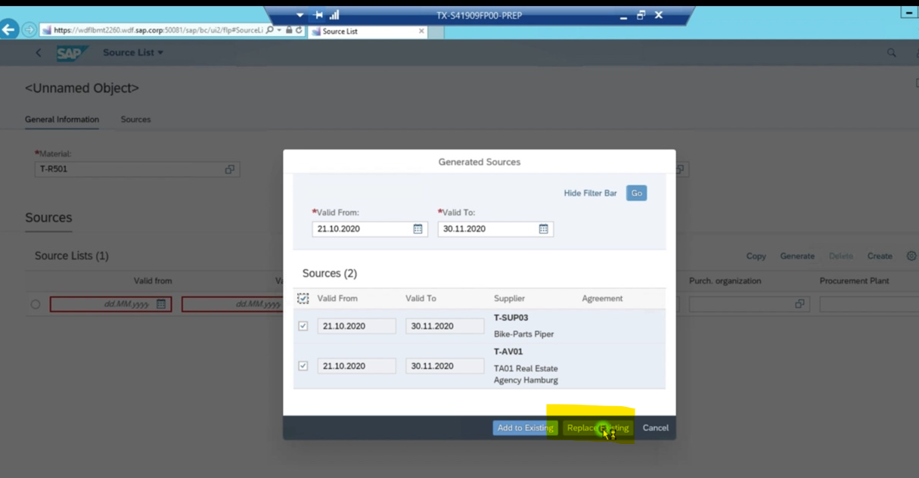Image resolution: width=919 pixels, height=478 pixels.
Task: Click the Add to Existing button
Action: point(525,428)
